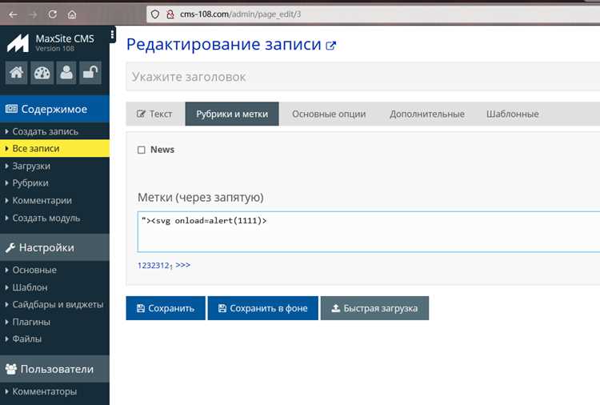600x405 pixels.
Task: Switch to Дополнительные tab
Action: (427, 114)
